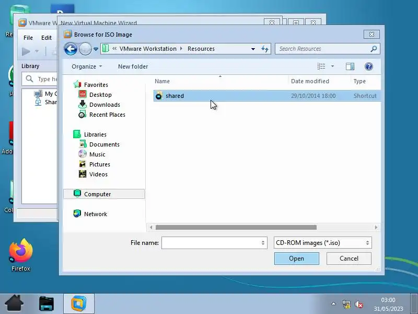The image size is (418, 314).
Task: Open Favorites in navigation pane
Action: click(96, 85)
